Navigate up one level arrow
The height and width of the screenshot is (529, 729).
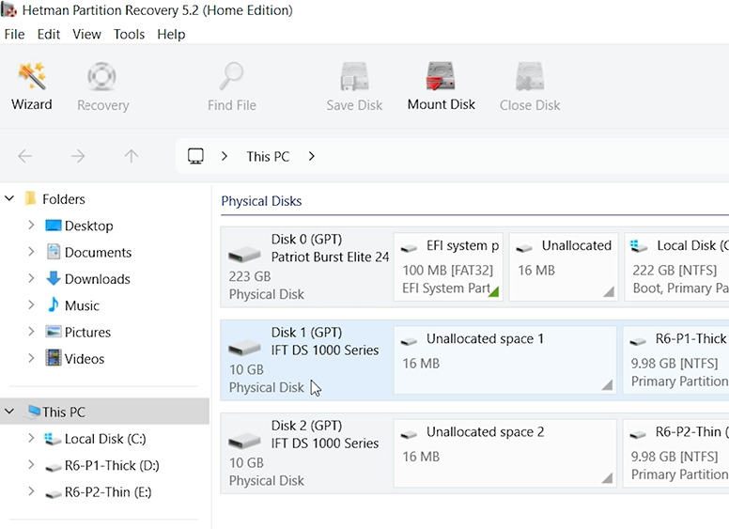click(x=132, y=156)
